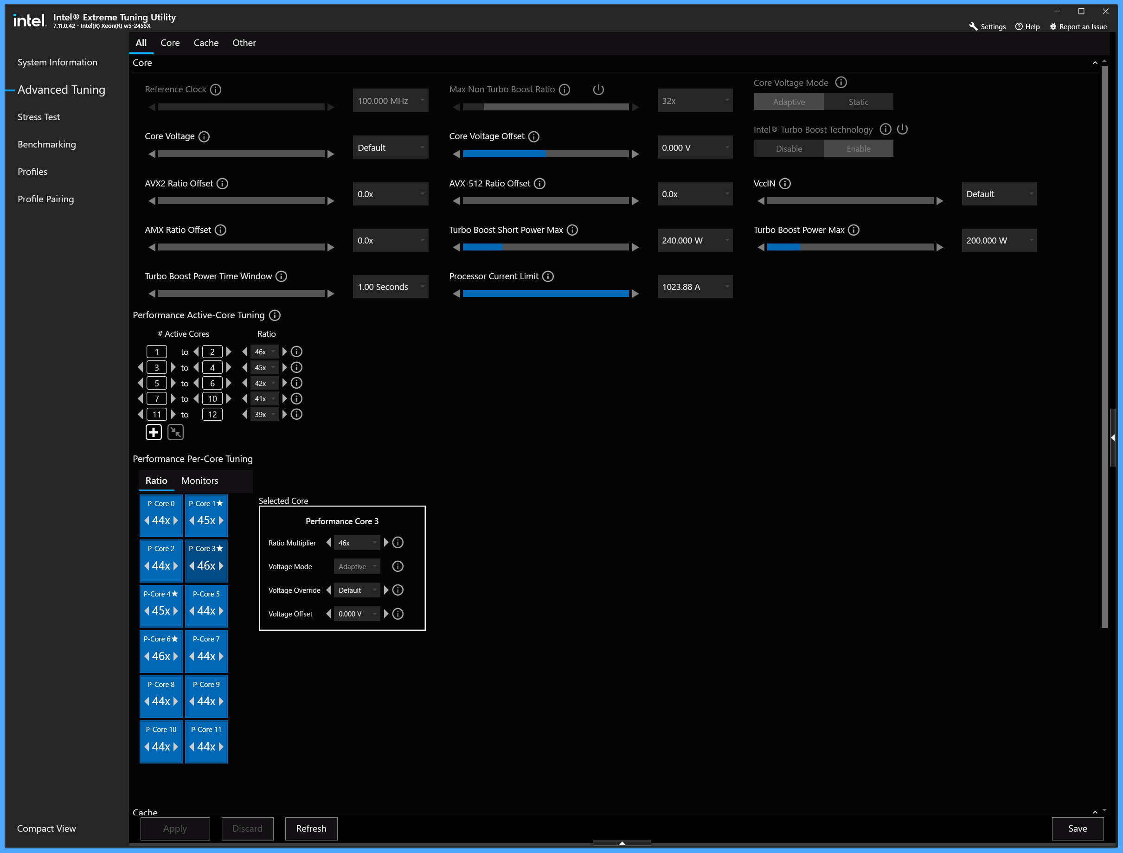The image size is (1123, 853).
Task: Click the collapse icon next to plus button
Action: pyautogui.click(x=175, y=432)
